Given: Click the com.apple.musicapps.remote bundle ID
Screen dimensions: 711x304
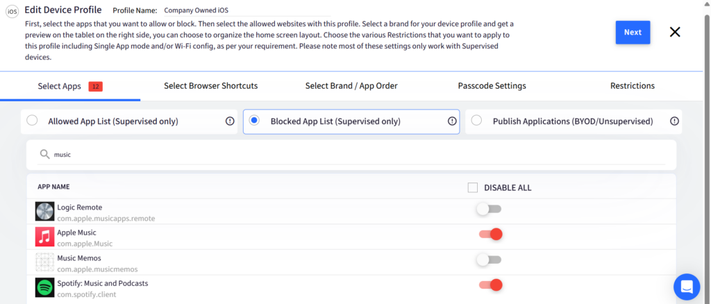Looking at the screenshot, I should tap(106, 219).
